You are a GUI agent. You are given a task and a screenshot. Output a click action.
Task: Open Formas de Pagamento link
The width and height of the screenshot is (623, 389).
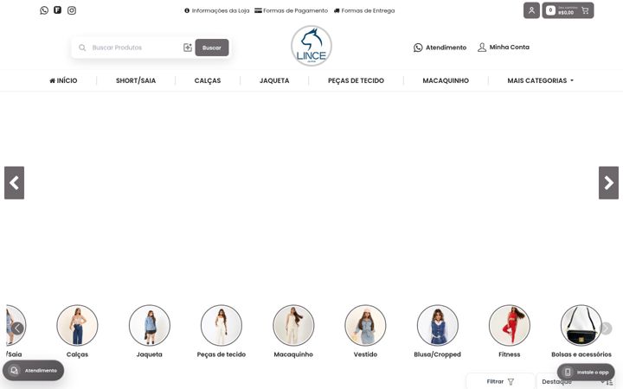pyautogui.click(x=291, y=10)
